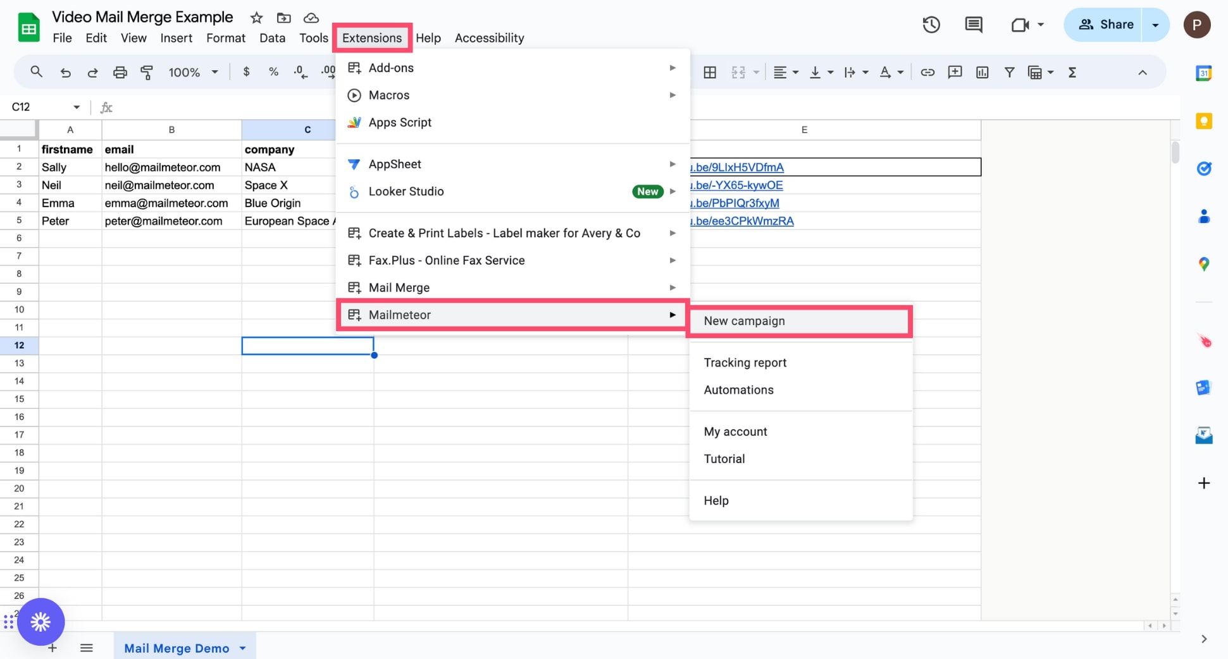The height and width of the screenshot is (659, 1228).
Task: Select the paint format tool
Action: tap(147, 73)
